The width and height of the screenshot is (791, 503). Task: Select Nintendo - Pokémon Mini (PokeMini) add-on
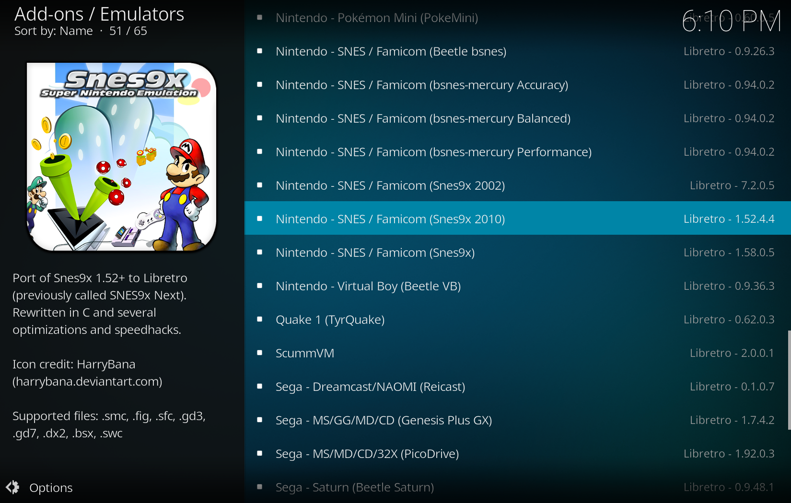(518, 18)
